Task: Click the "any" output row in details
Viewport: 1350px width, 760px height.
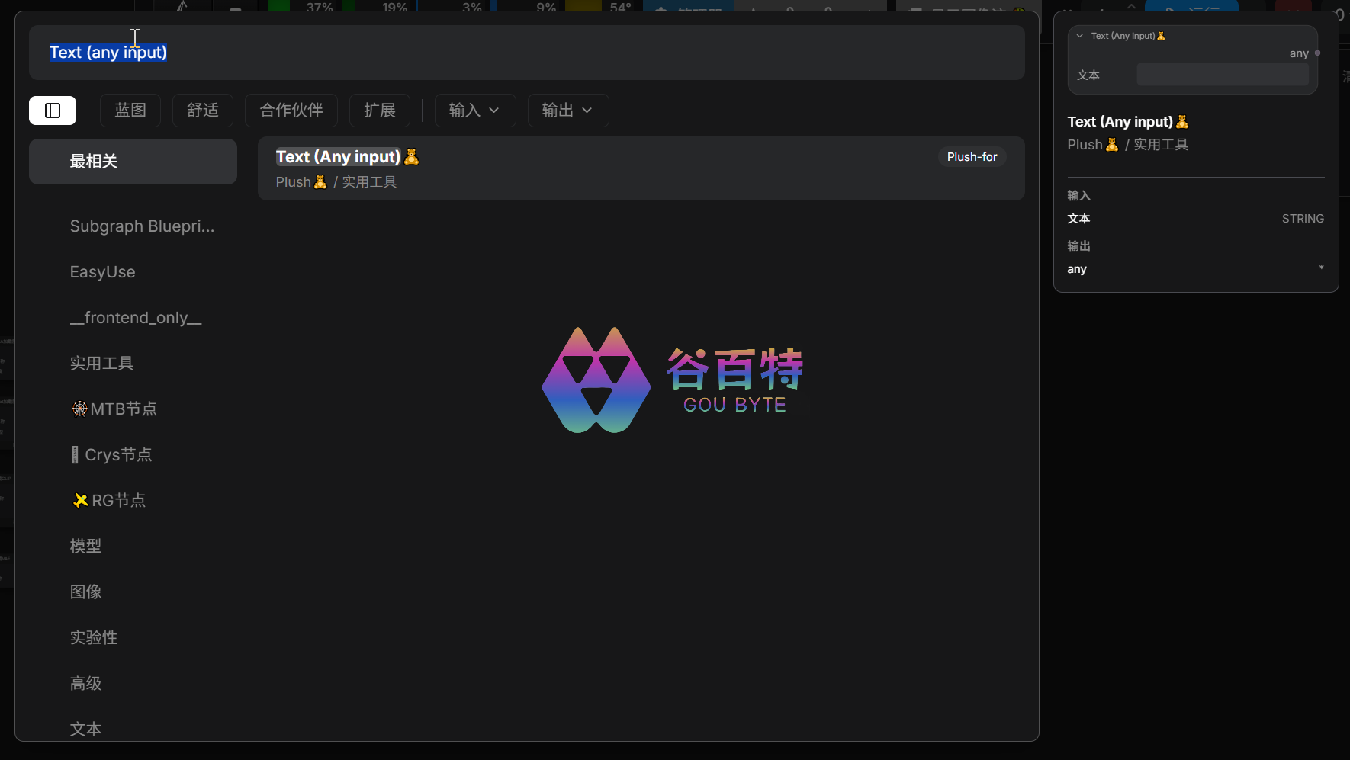Action: [x=1195, y=269]
